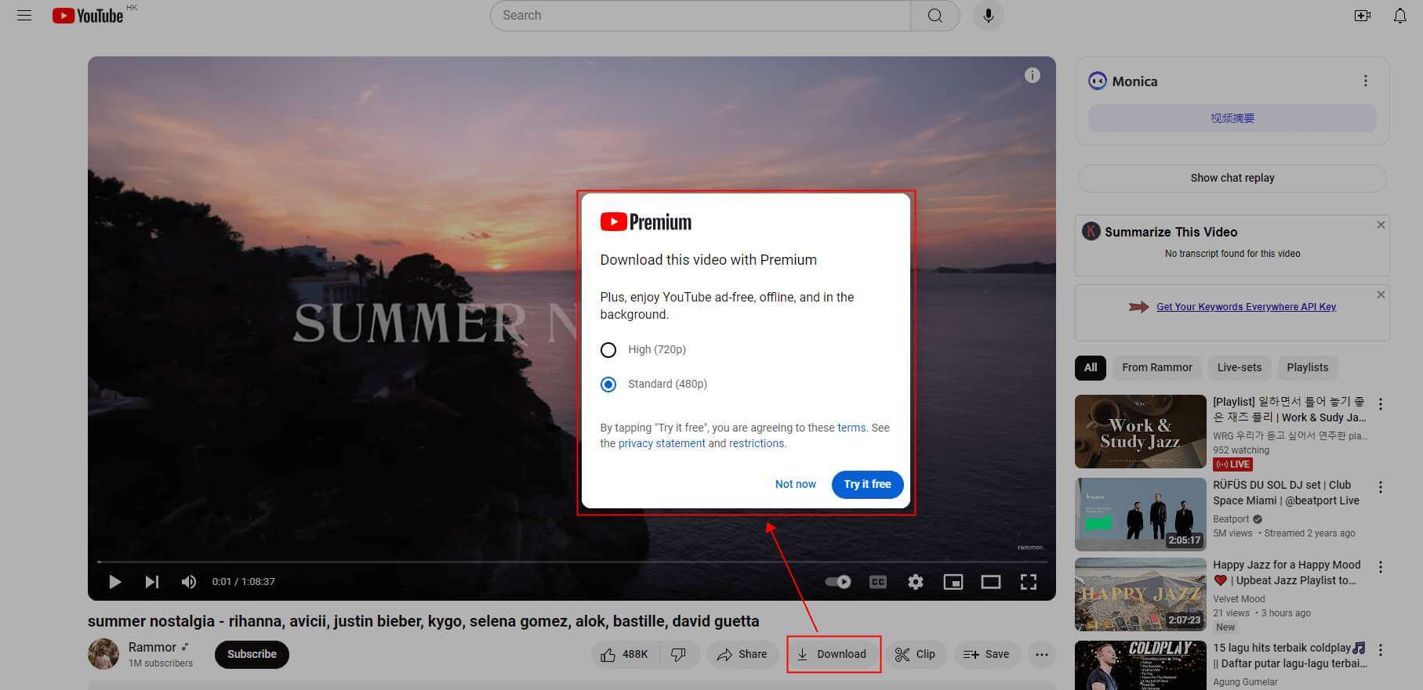Open the player settings gear

[x=915, y=582]
